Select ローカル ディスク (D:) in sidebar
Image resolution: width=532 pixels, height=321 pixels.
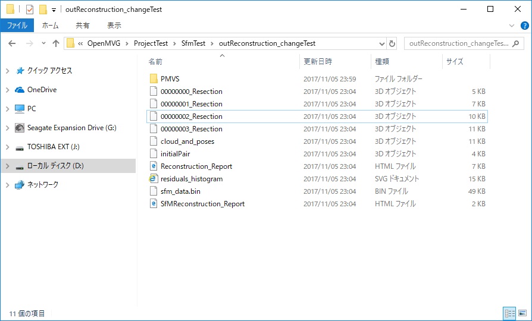point(55,166)
